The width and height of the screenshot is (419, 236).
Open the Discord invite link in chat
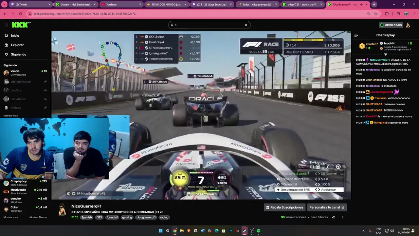(x=391, y=64)
